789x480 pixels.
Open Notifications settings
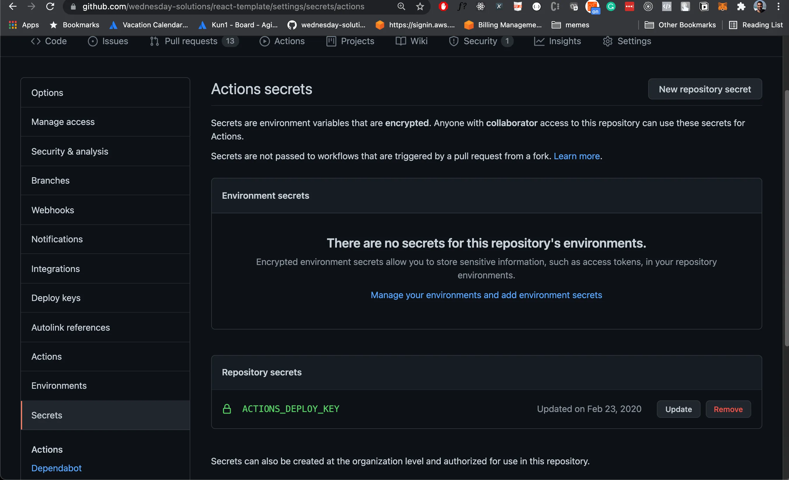click(x=105, y=239)
